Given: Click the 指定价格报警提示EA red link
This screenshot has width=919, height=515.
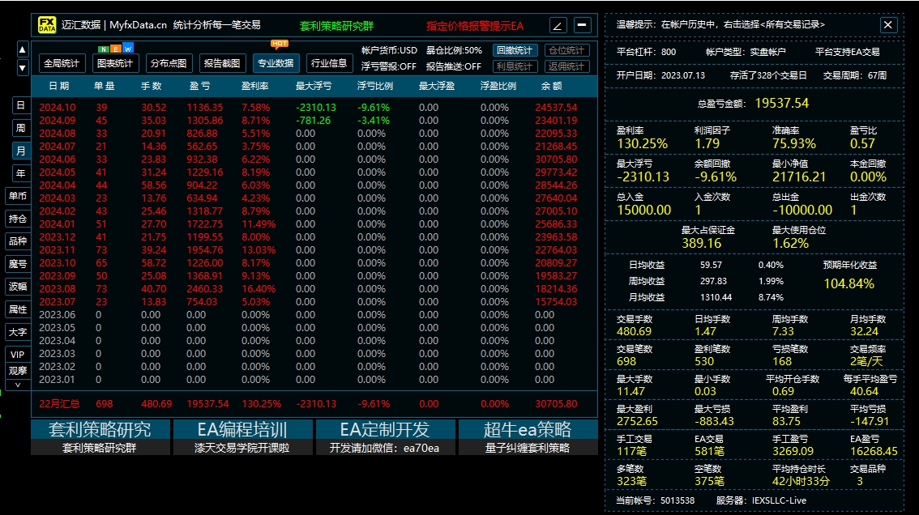Looking at the screenshot, I should pos(475,26).
